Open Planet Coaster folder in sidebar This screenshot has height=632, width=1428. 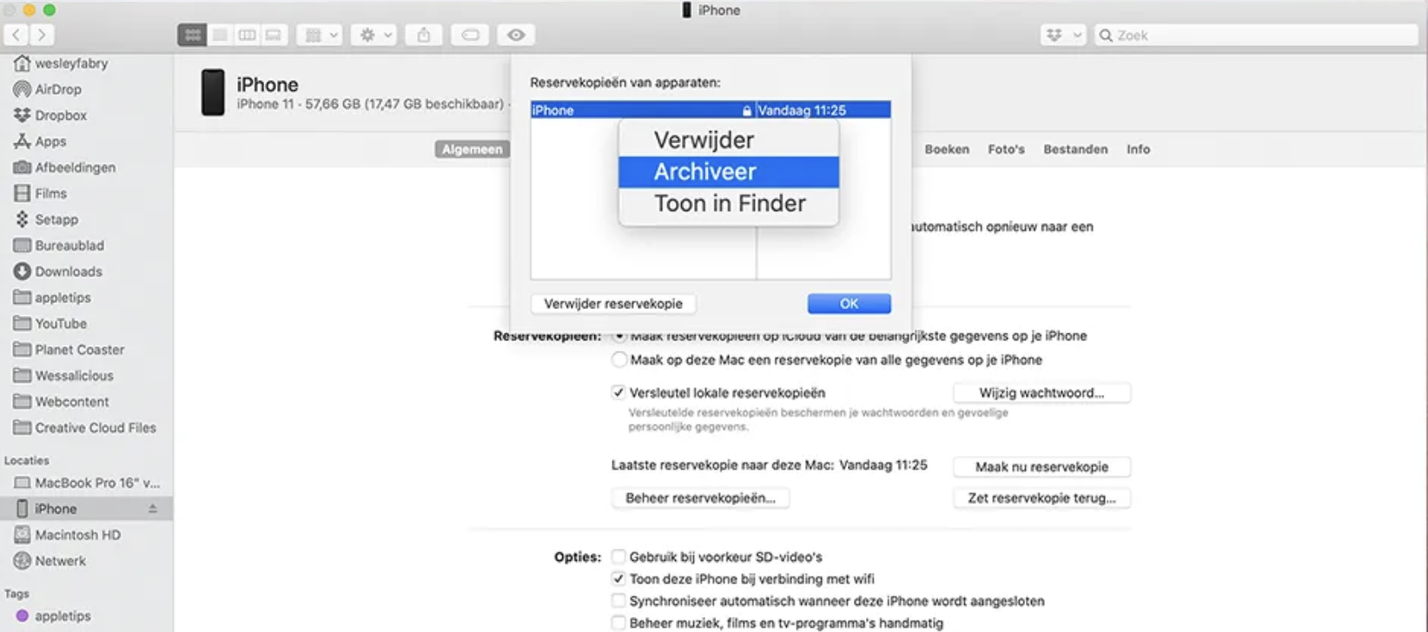point(69,350)
